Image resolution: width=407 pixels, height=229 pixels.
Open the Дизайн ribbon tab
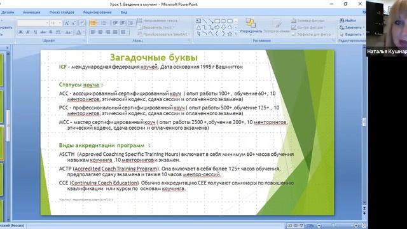click(8, 12)
